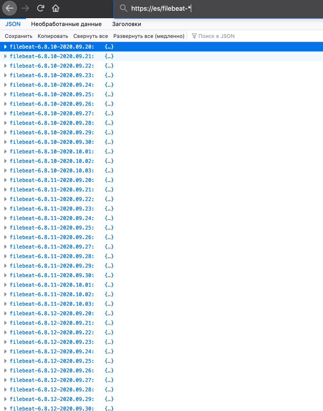
Task: Click {…} value of filebeat-6.8.10-2020.10.03
Action: 109,171
